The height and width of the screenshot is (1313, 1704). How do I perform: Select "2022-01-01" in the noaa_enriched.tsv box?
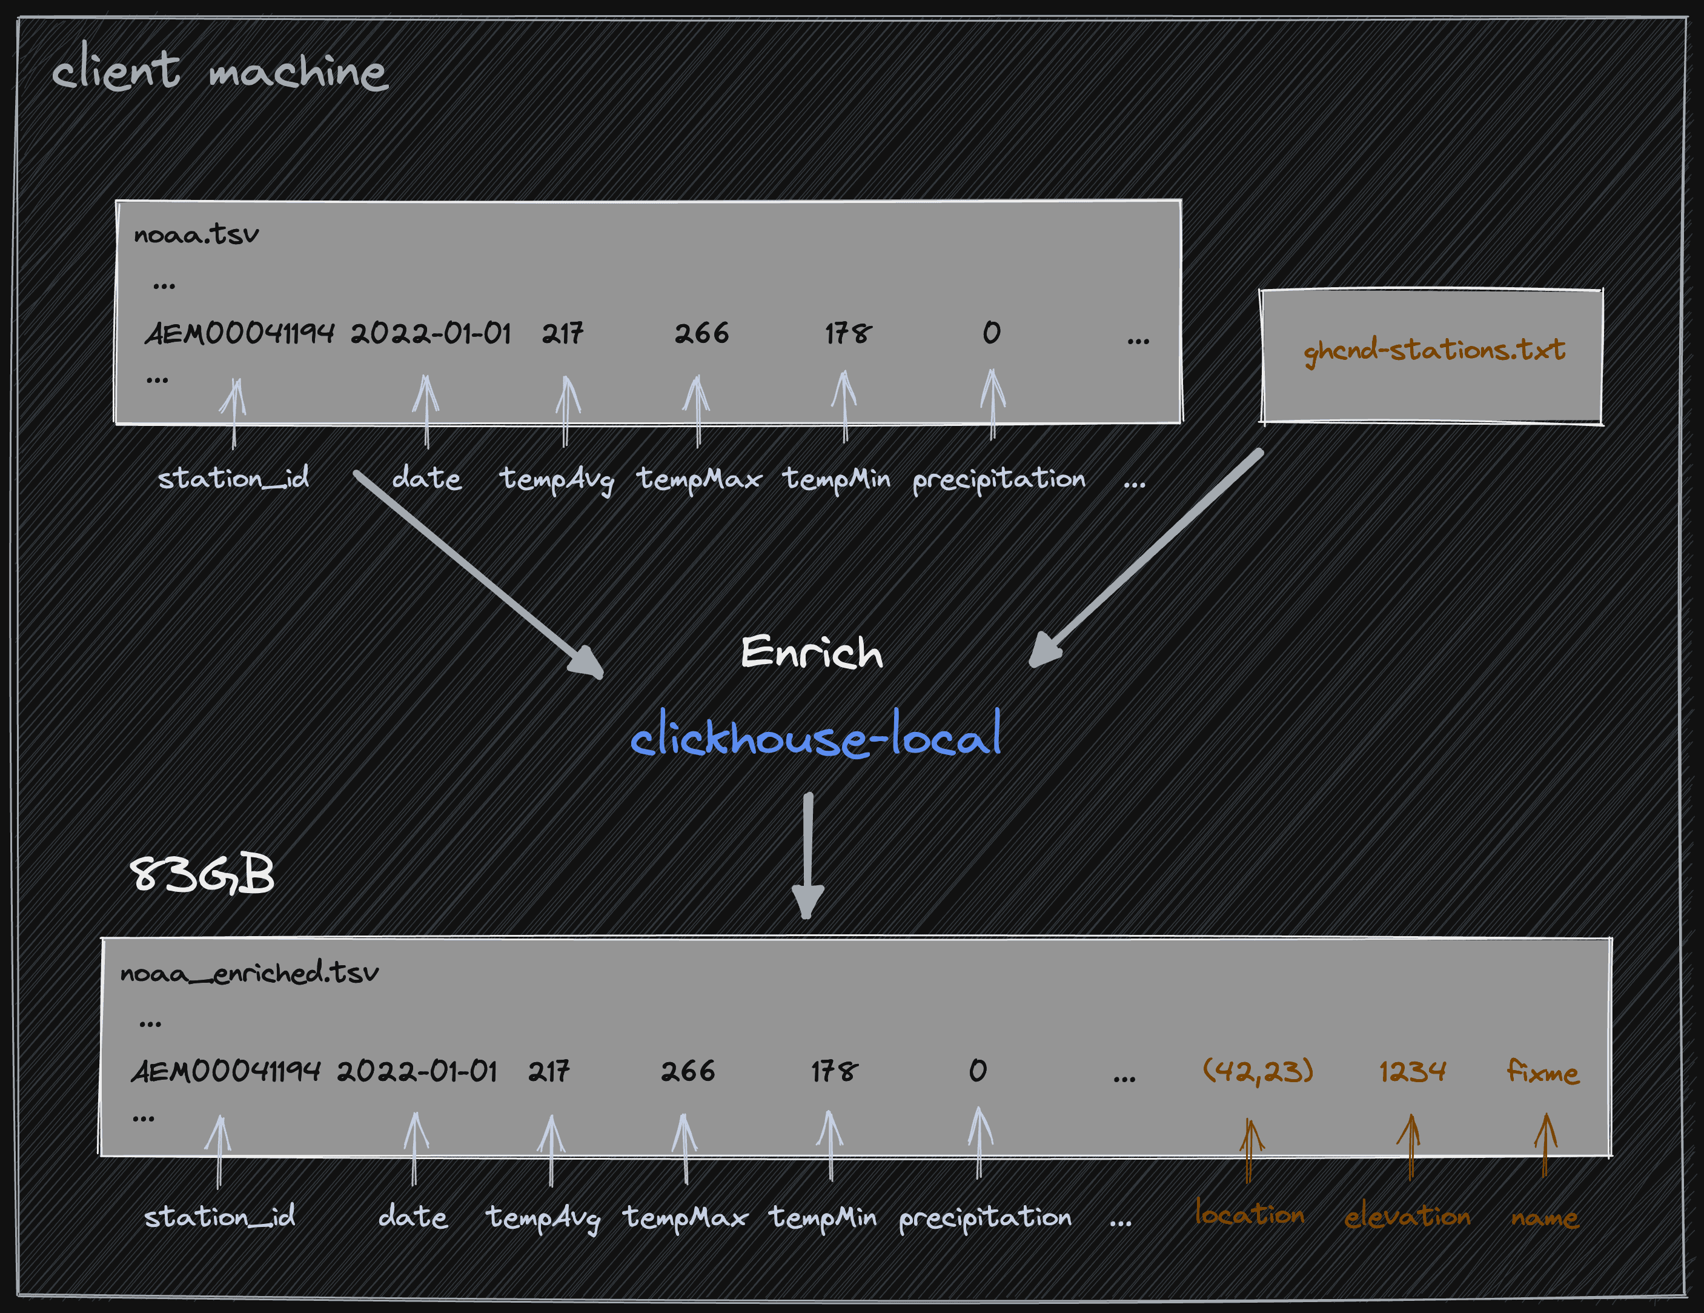pos(417,1071)
